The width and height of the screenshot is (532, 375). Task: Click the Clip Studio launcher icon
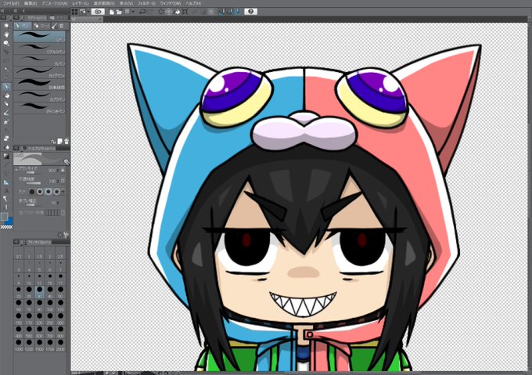(x=98, y=12)
